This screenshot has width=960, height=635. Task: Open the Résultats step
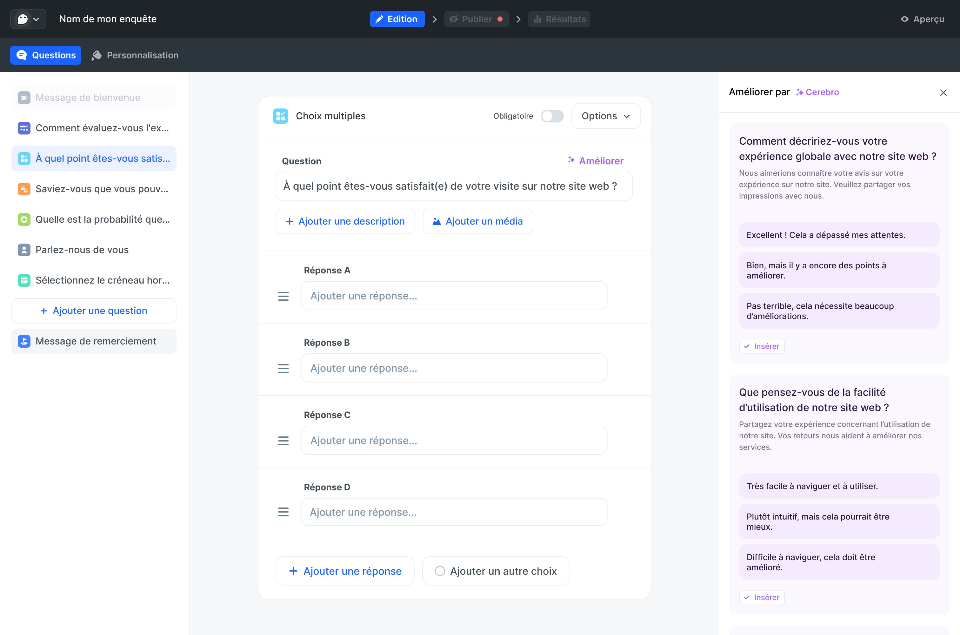coord(559,19)
